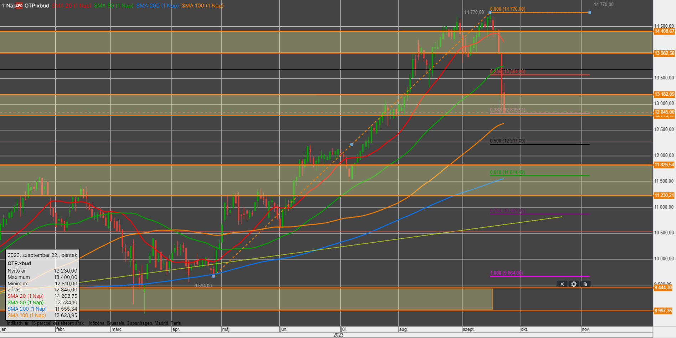This screenshot has width=676, height=338.
Task: Open SMA 20 (1 Nap) indicator label
Action: pyautogui.click(x=72, y=6)
